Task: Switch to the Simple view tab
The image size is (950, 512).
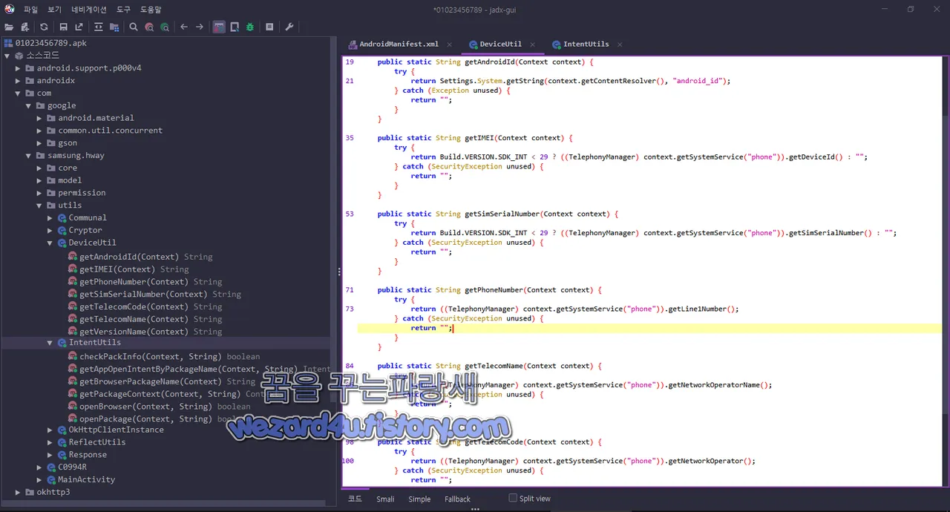Action: [419, 499]
